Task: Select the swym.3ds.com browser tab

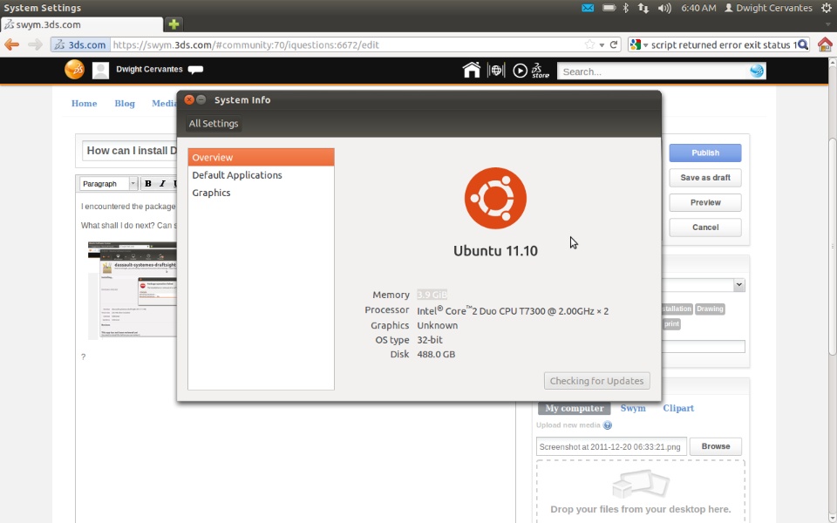Action: (82, 24)
